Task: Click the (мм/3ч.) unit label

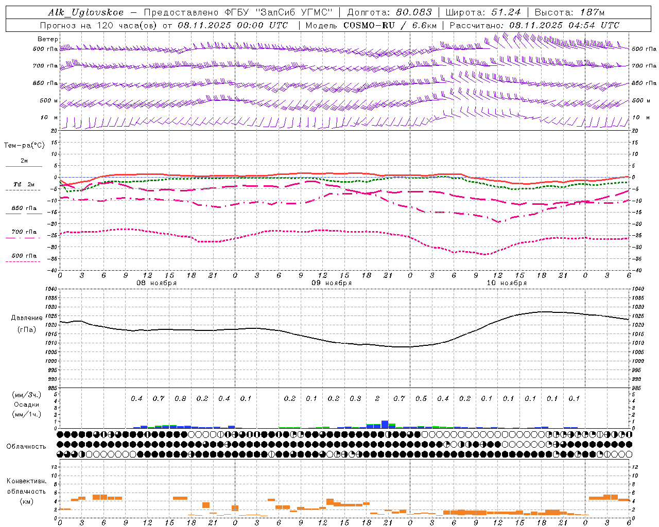Action: click(26, 395)
